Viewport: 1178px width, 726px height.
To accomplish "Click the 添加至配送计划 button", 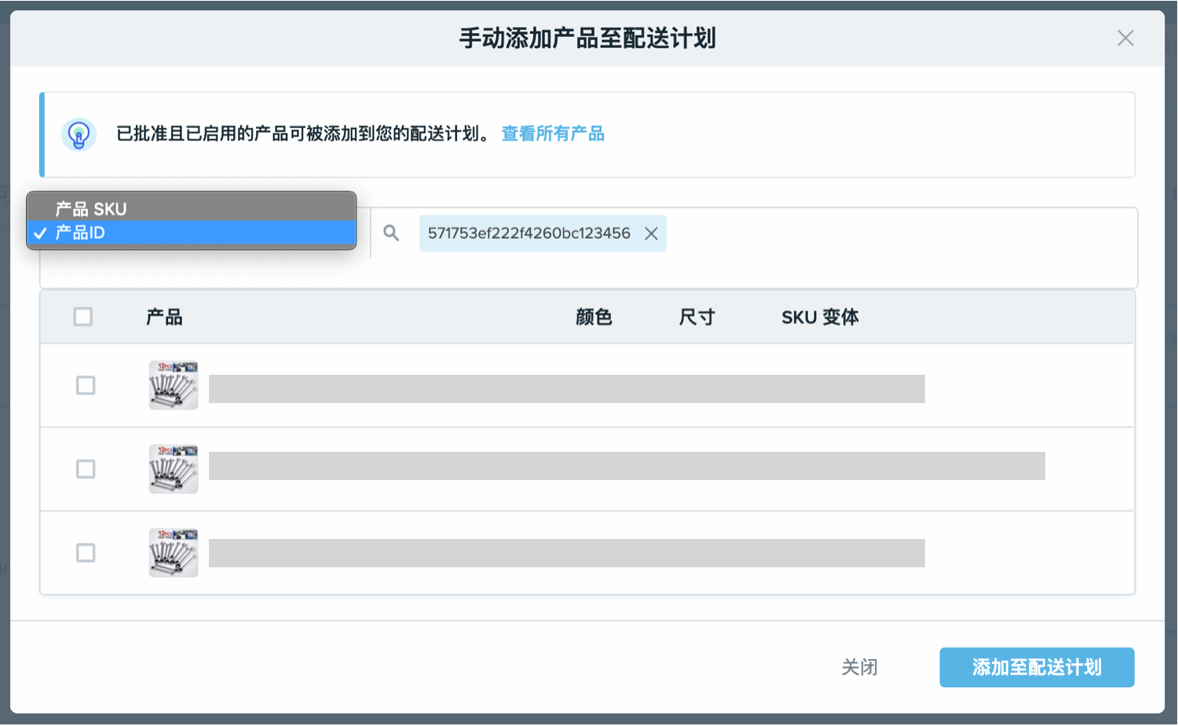I will point(1037,666).
